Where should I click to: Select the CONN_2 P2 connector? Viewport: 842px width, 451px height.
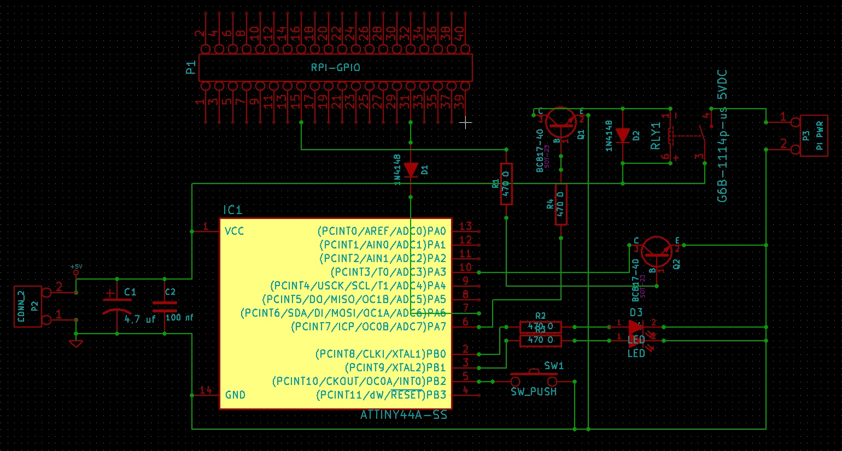(28, 306)
